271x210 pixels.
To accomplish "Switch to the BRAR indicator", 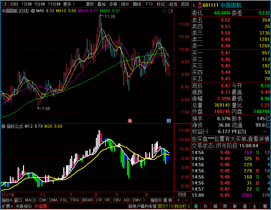I will coord(87,200).
